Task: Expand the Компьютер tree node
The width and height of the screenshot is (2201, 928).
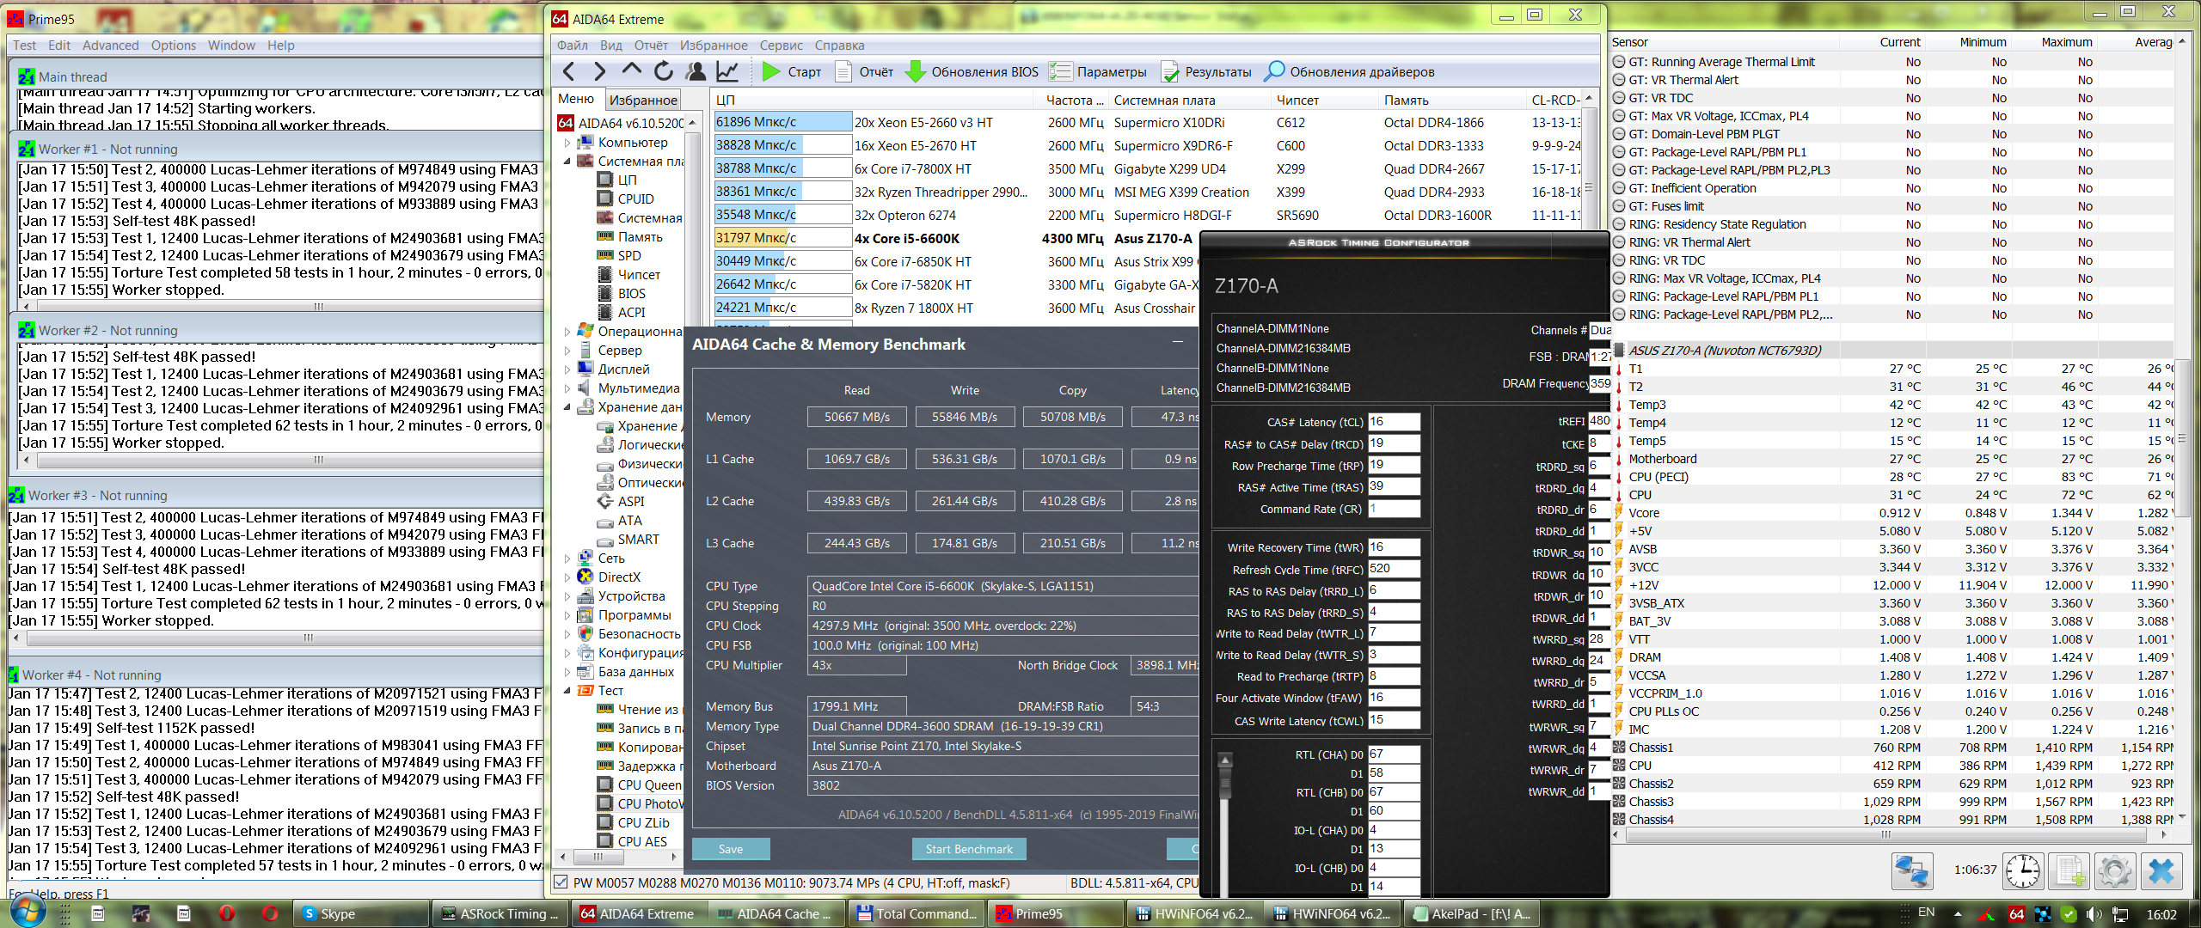Action: click(567, 143)
